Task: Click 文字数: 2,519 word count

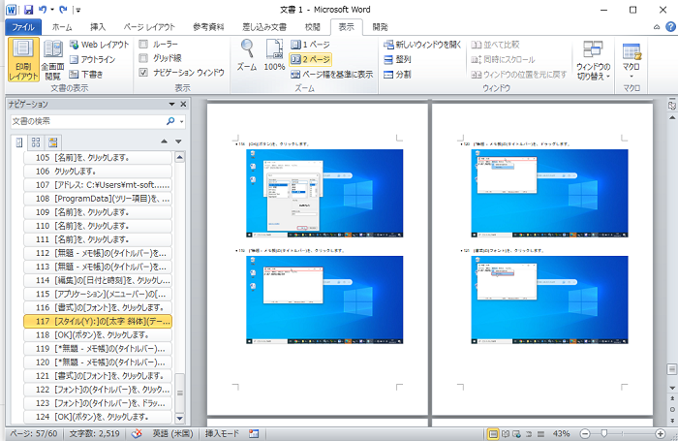Action: tap(94, 433)
